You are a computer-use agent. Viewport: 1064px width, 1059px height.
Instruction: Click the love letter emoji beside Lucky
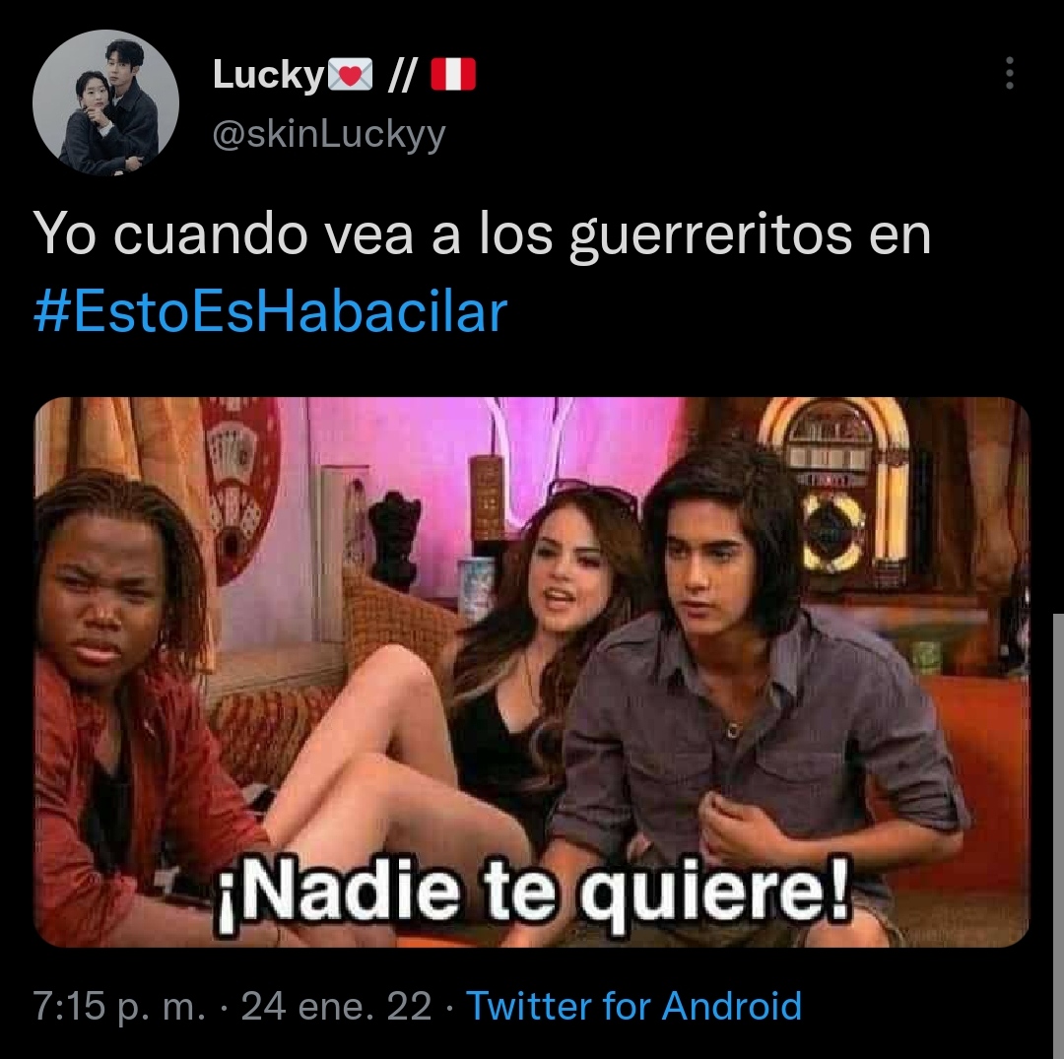click(x=350, y=74)
